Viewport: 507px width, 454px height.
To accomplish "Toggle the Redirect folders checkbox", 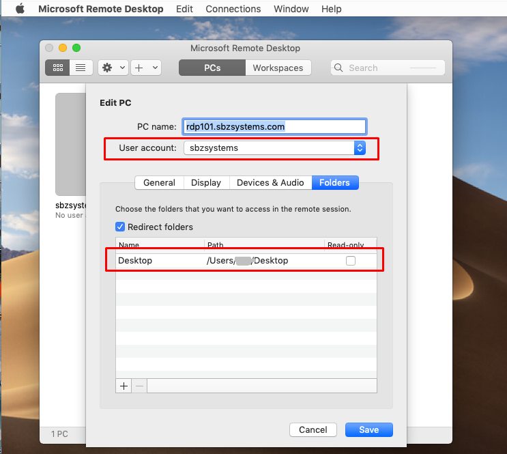I will 120,227.
